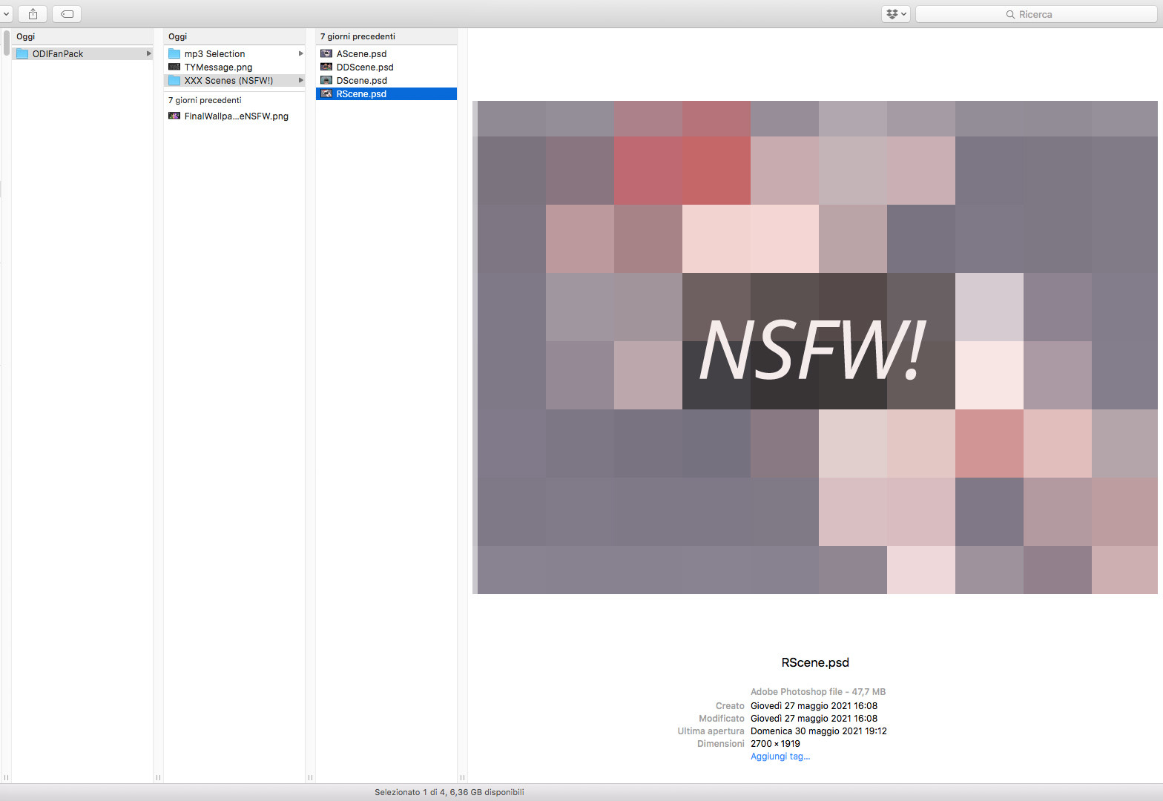
Task: Select the ODIFanPack folder
Action: (x=82, y=53)
